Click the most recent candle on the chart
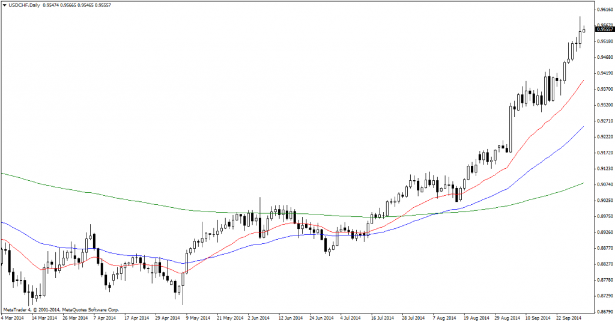The height and width of the screenshot is (322, 615). pyautogui.click(x=584, y=29)
